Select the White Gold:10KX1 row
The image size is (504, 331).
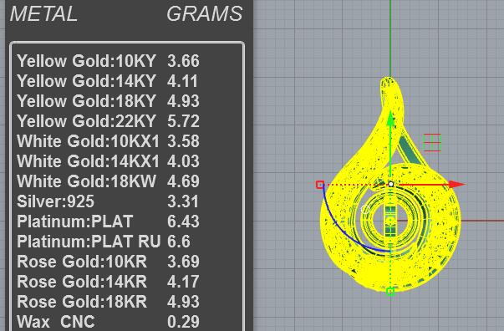pos(108,140)
